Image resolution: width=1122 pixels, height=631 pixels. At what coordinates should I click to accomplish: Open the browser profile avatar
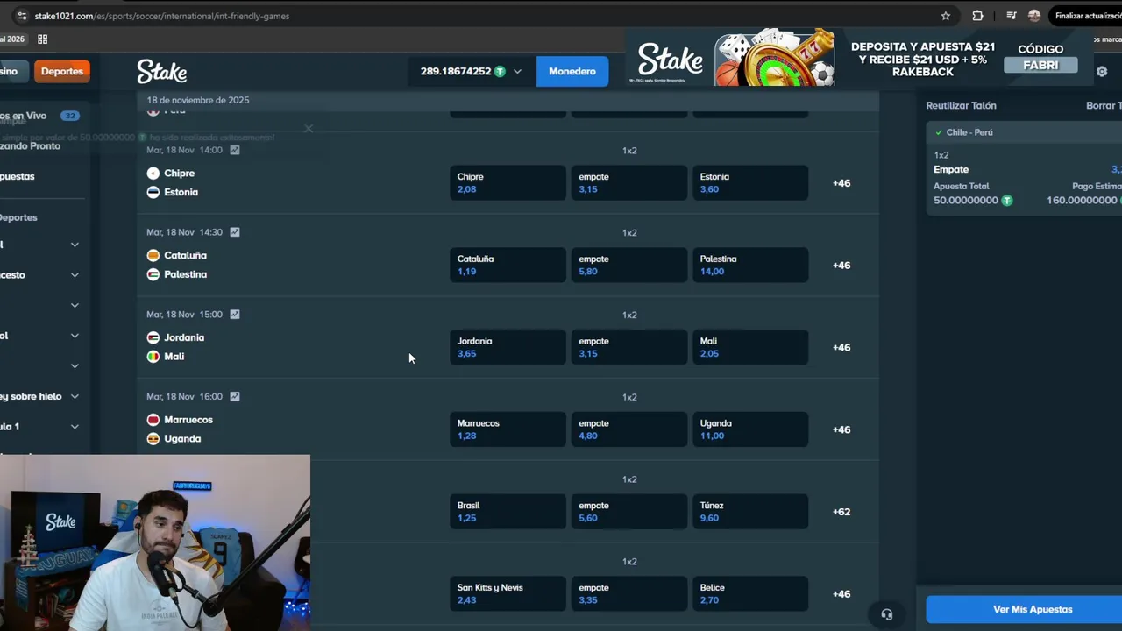(1034, 16)
